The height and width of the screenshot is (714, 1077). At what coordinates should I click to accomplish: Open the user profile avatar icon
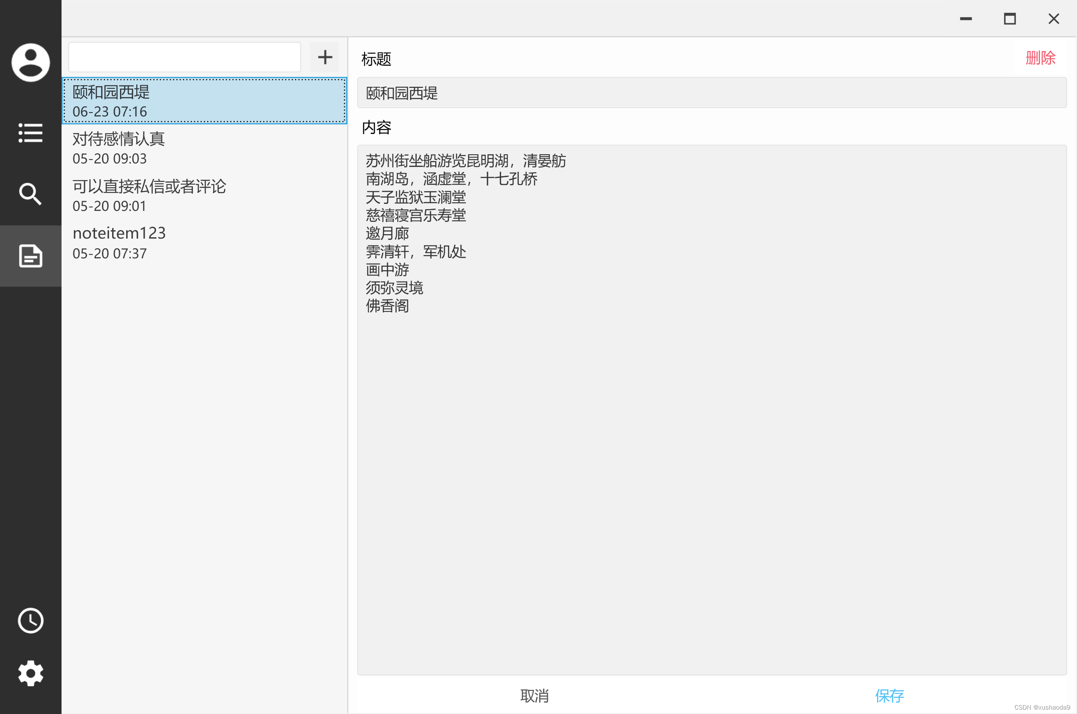30,62
